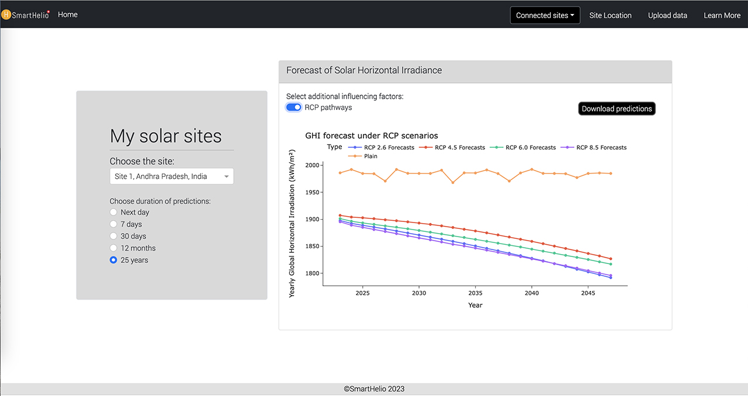Click the site dropdown arrow icon
748x396 pixels.
(x=227, y=176)
